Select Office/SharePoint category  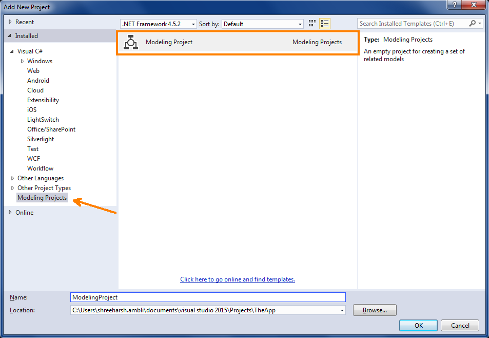click(51, 129)
